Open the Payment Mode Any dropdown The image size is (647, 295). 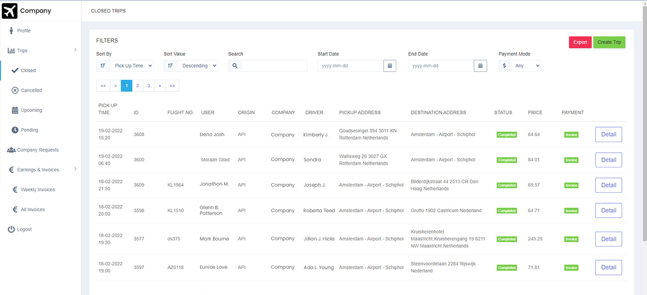coord(525,66)
